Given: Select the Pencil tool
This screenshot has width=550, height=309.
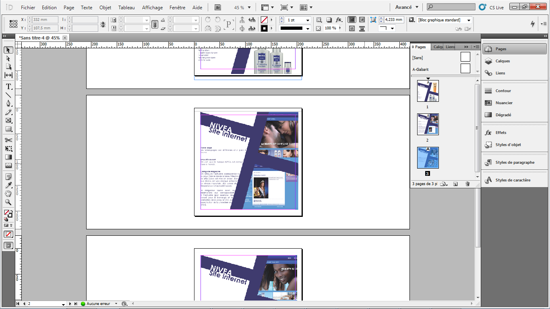Looking at the screenshot, I should coord(8,112).
